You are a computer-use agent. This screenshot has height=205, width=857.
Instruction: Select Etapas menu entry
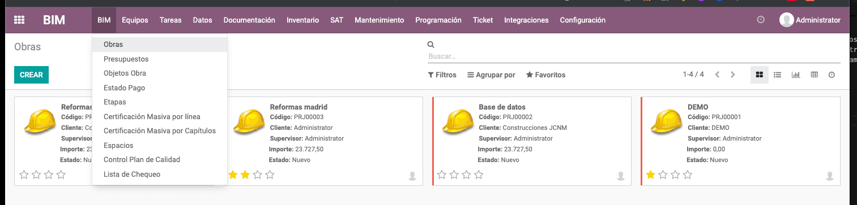(x=160, y=102)
